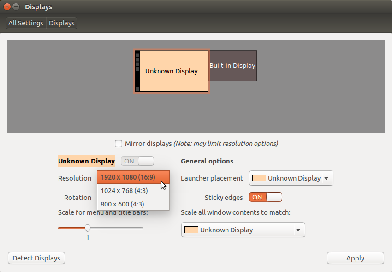Minimize the Displays window

pos(16,7)
